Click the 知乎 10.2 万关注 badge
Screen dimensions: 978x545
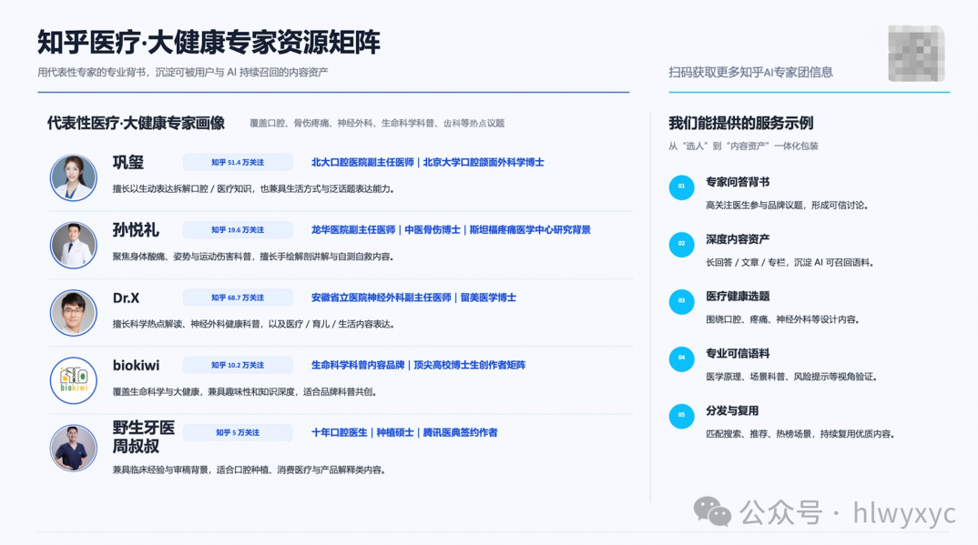238,365
